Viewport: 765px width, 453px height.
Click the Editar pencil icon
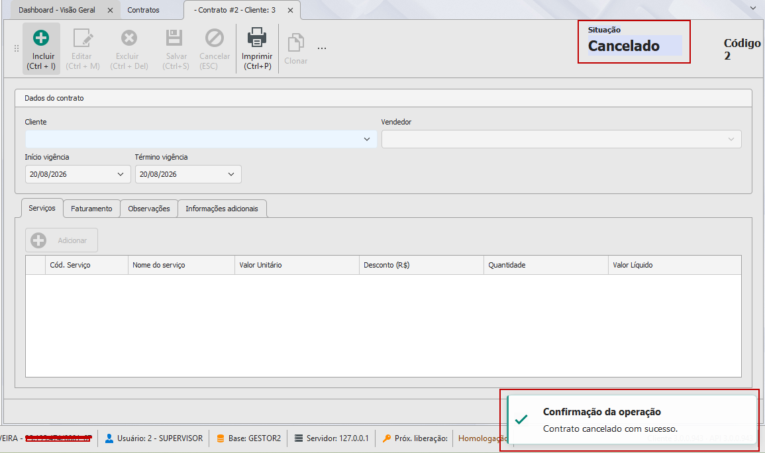pos(82,38)
